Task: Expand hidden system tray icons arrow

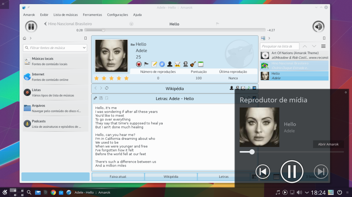Action: coord(307,192)
